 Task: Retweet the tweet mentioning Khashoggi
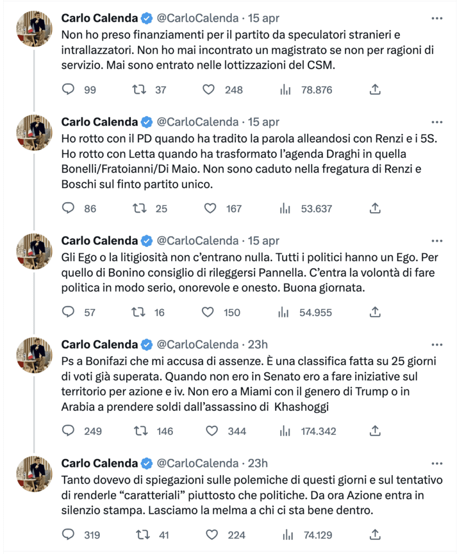click(x=140, y=431)
